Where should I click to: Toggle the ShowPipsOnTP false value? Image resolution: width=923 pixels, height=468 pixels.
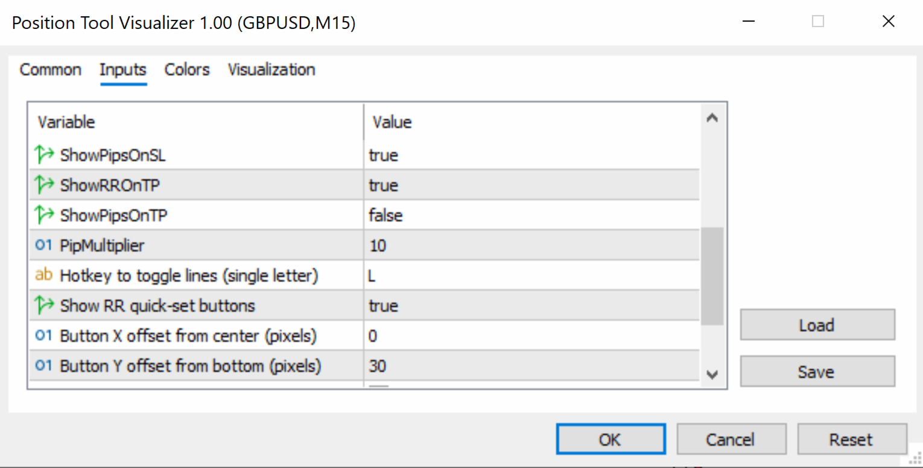click(386, 216)
